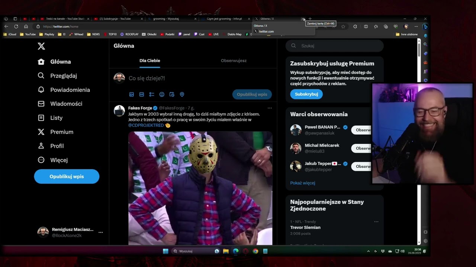Open ROCKPLAY bookmark
This screenshot has width=476, height=267.
(129, 34)
